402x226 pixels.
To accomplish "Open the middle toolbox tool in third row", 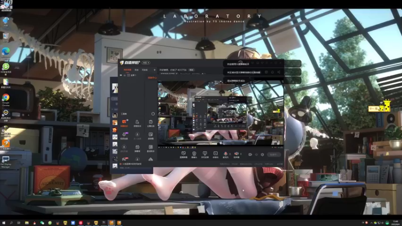I will pyautogui.click(x=137, y=148).
